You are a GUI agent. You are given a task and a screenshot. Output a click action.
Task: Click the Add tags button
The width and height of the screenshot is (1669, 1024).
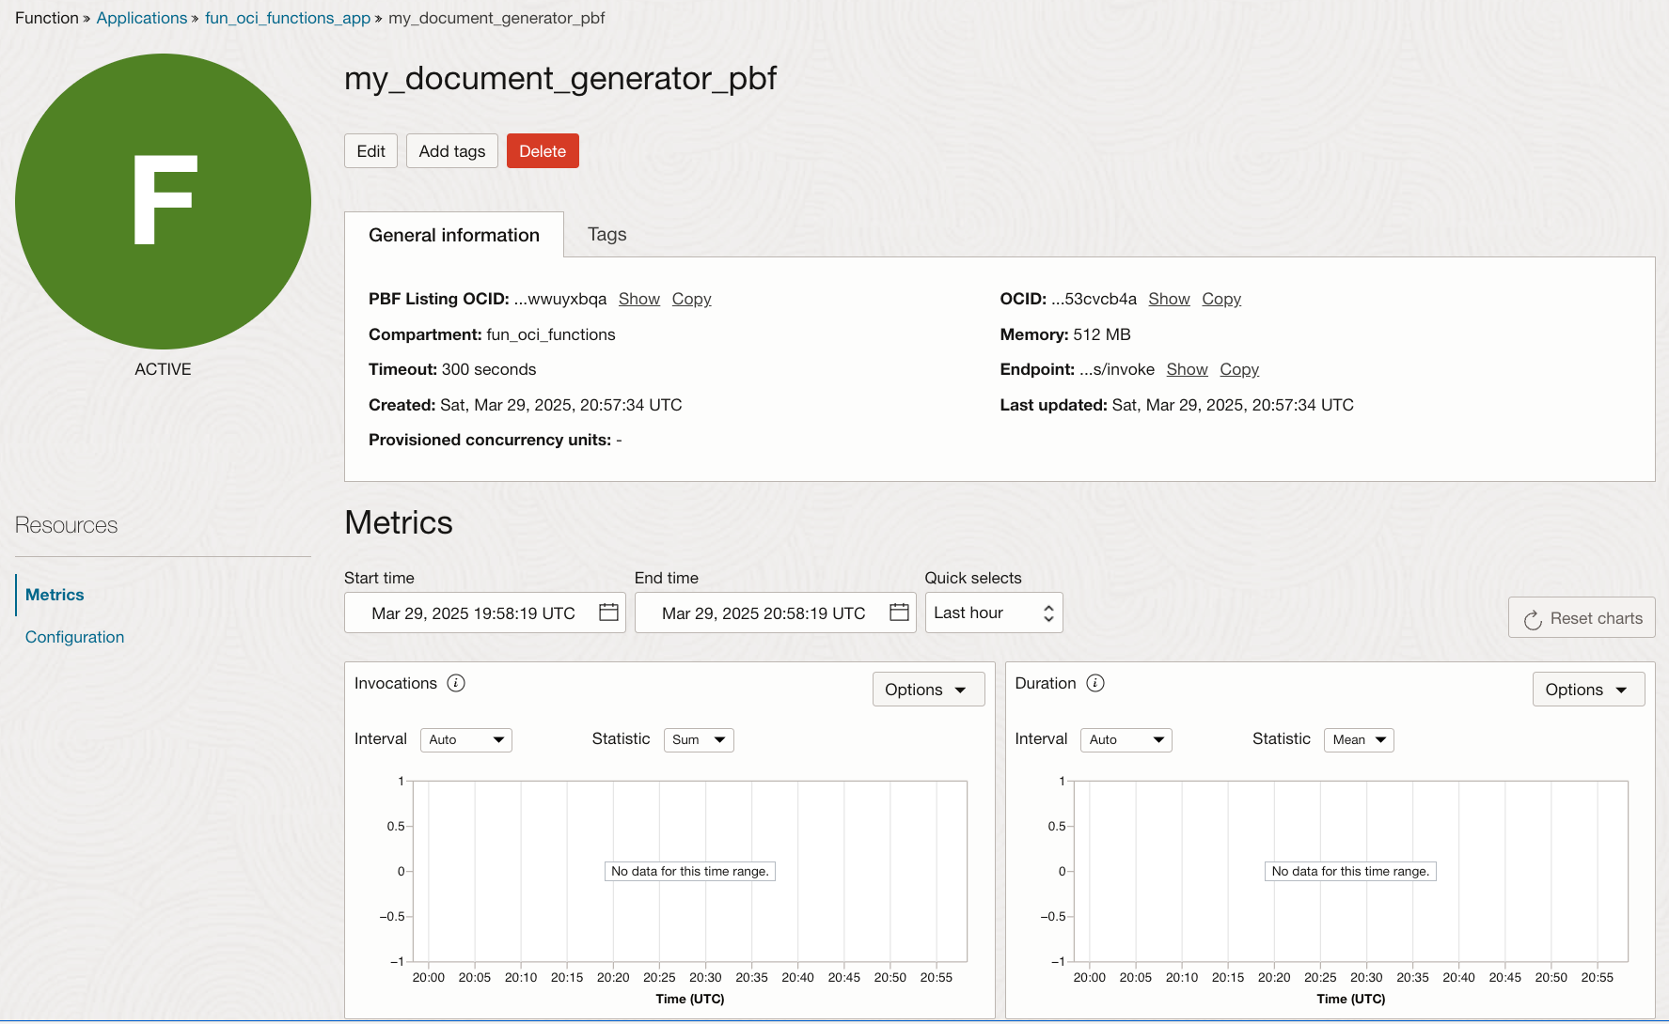(451, 151)
